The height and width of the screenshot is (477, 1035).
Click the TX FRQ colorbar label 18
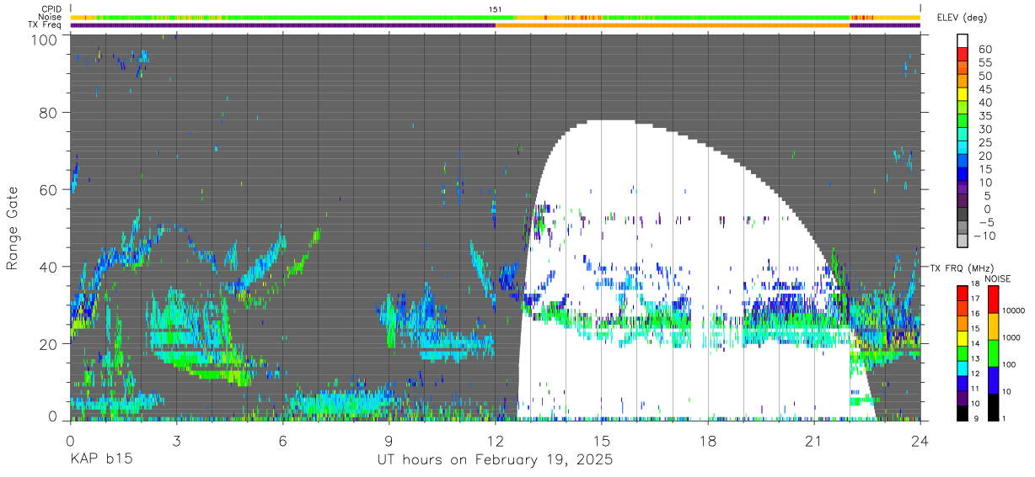tap(975, 285)
